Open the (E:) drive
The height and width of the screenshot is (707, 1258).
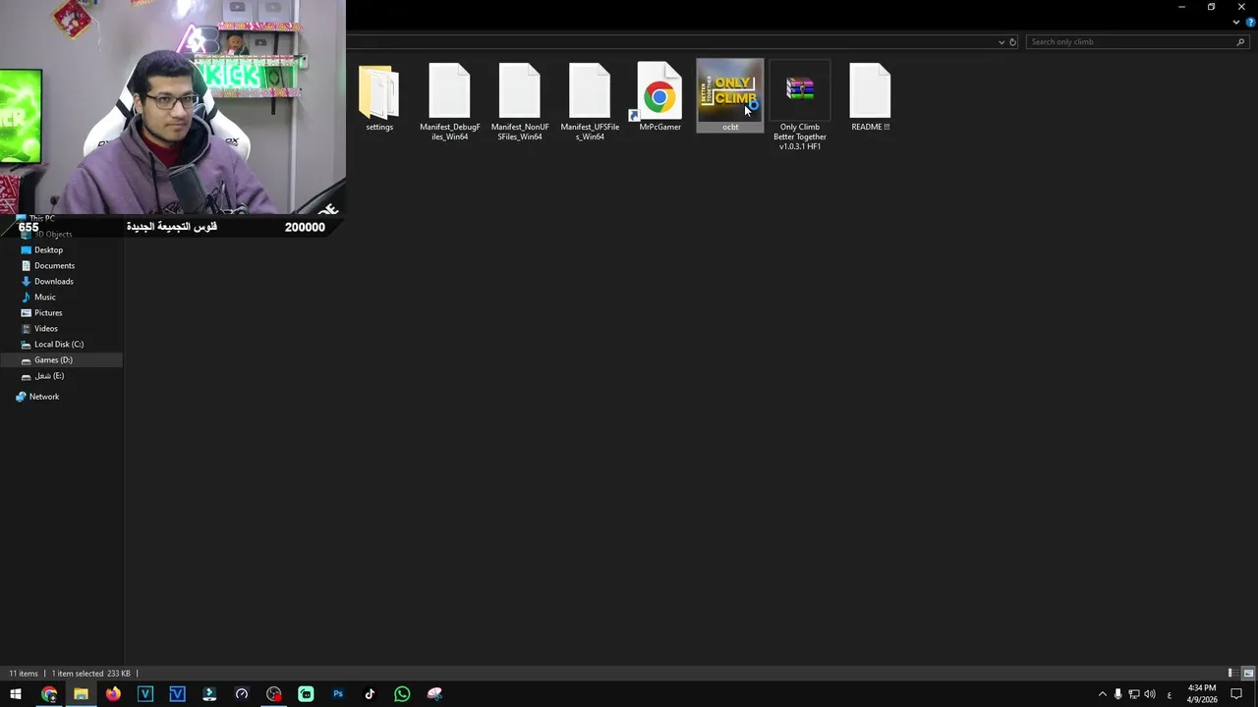click(48, 375)
